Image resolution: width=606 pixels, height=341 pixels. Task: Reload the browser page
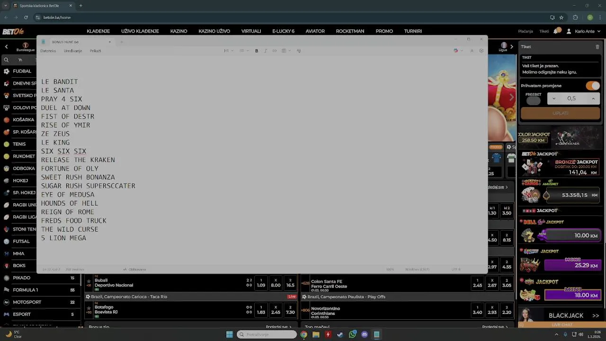point(26,18)
